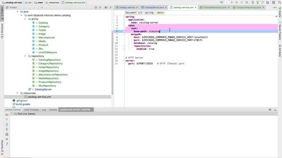
Task: Open the Local Changes tab
Action: (x=31, y=110)
